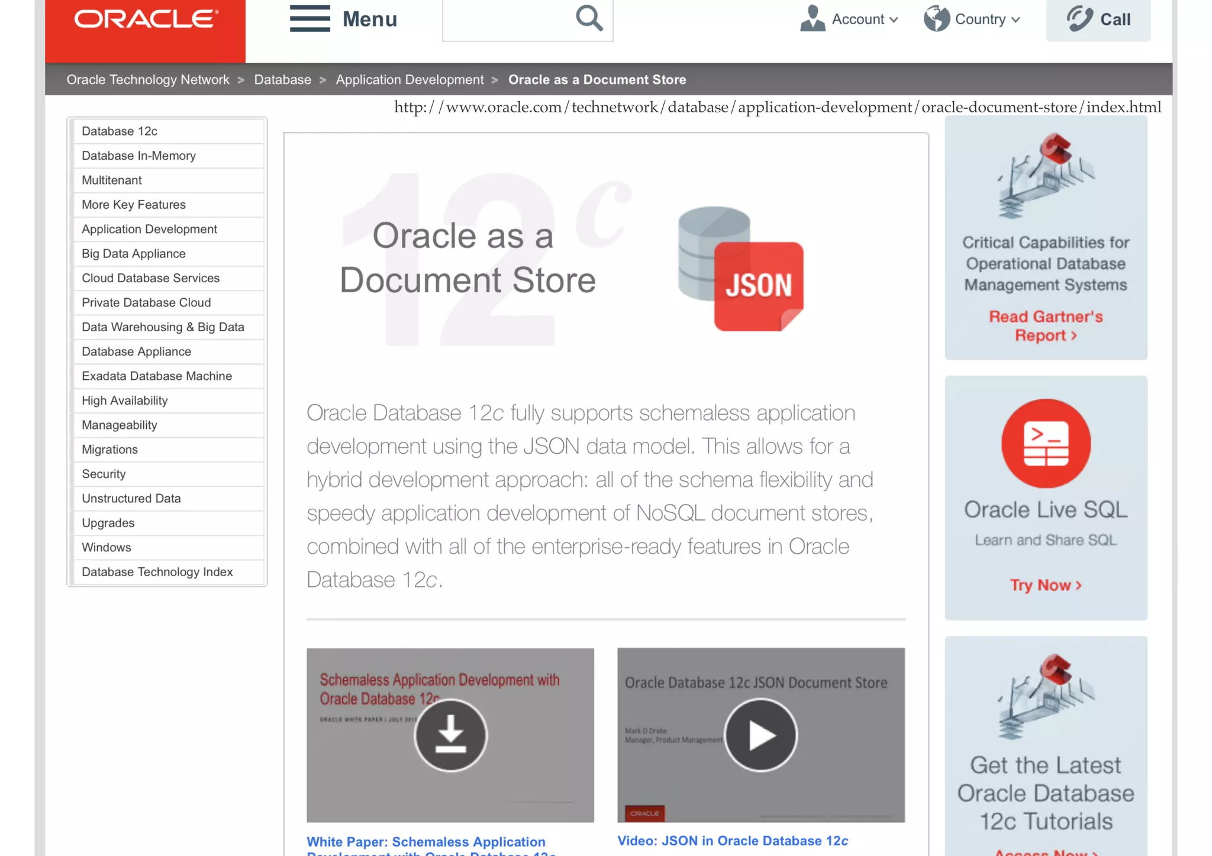Select Database In-Memory in sidebar
1212x856 pixels.
pos(168,156)
